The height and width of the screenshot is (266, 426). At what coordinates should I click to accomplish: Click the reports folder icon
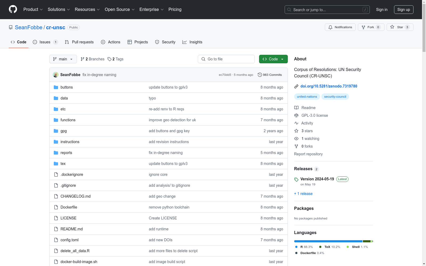[x=56, y=153]
